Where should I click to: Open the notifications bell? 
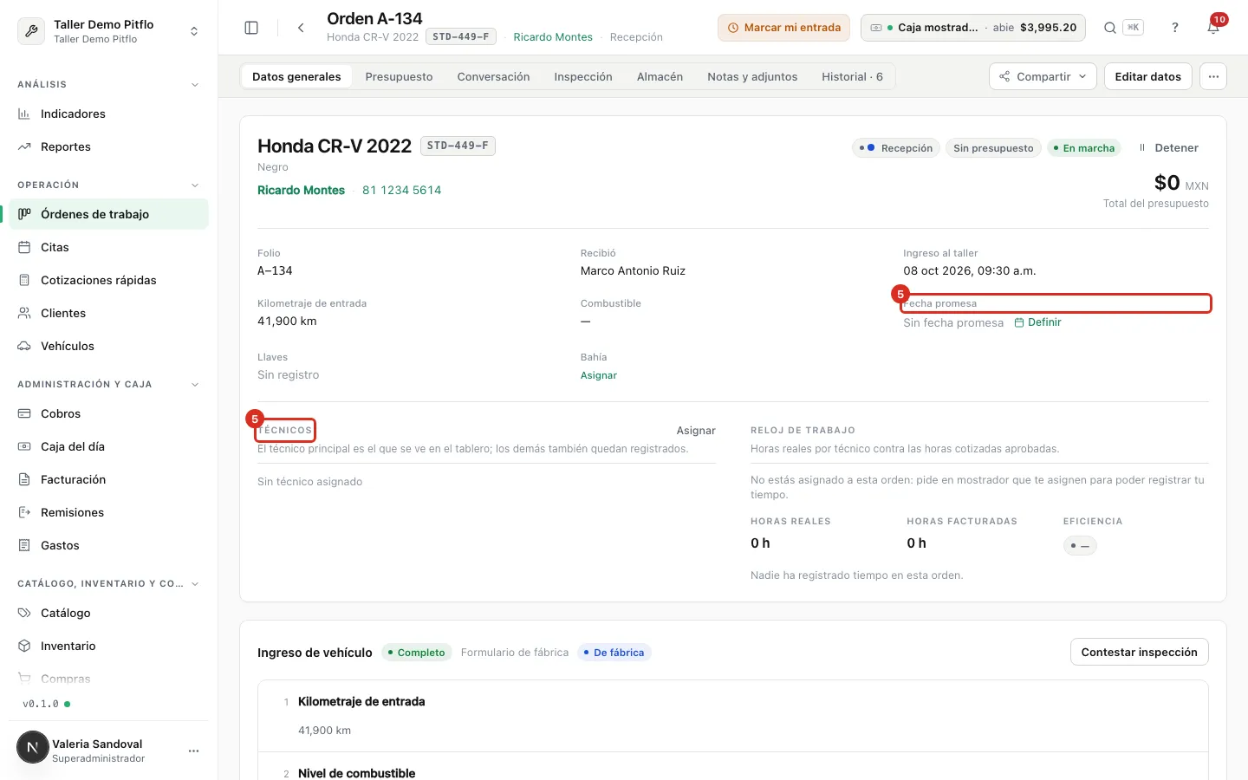pyautogui.click(x=1213, y=28)
